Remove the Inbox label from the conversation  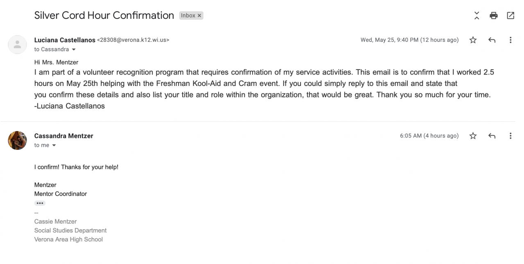click(x=199, y=16)
